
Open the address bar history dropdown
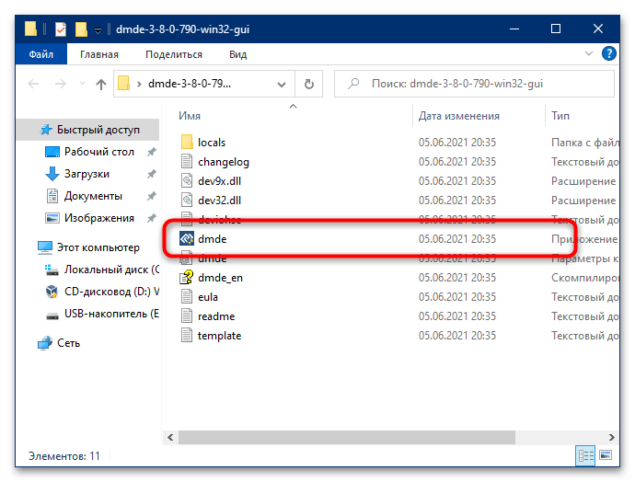[282, 85]
